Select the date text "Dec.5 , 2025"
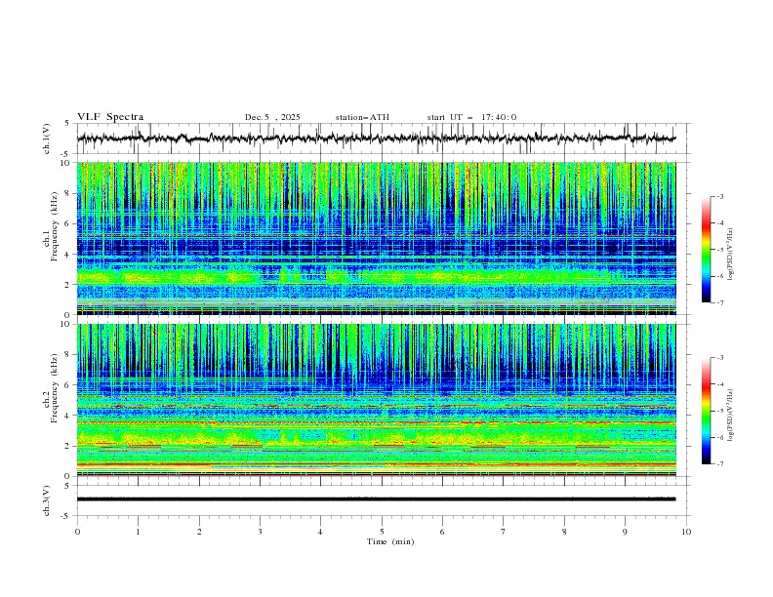This screenshot has width=773, height=597. (x=272, y=117)
